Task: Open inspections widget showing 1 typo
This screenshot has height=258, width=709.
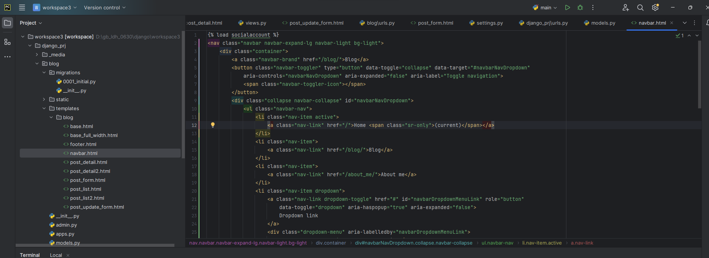Action: click(x=680, y=35)
